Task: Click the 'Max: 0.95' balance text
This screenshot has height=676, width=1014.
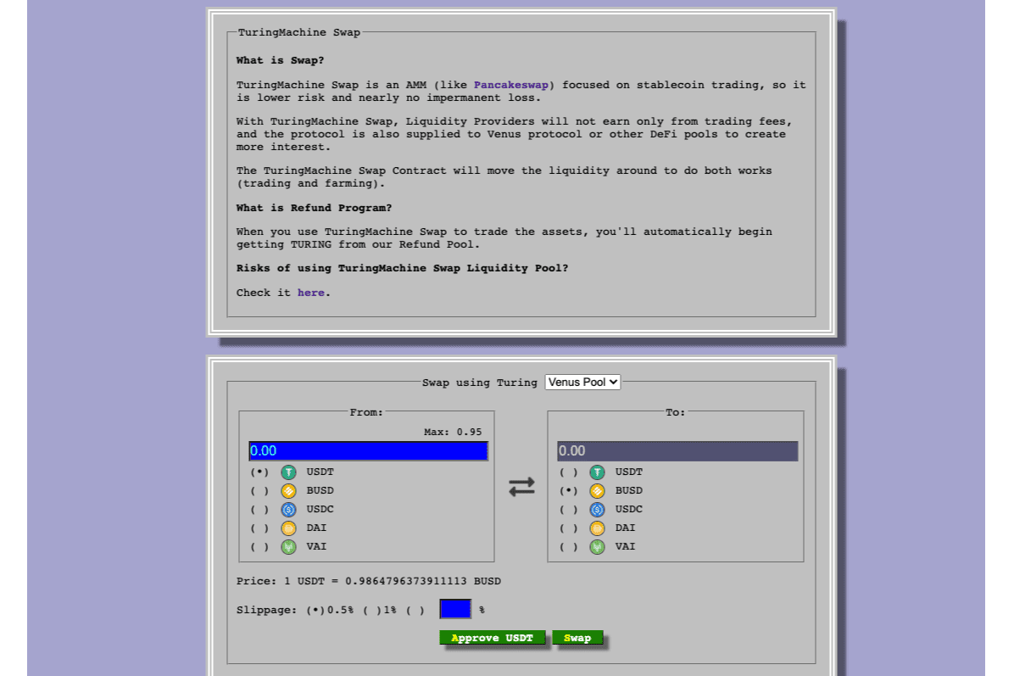Action: point(453,432)
